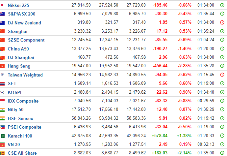Open the Nikkei 225 index link
Screen dimensions: 227x156
(x=18, y=5)
